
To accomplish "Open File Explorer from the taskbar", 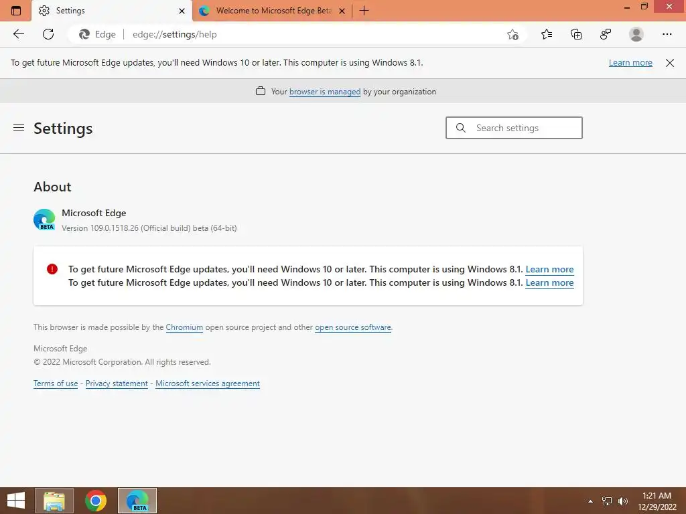I will 54,501.
